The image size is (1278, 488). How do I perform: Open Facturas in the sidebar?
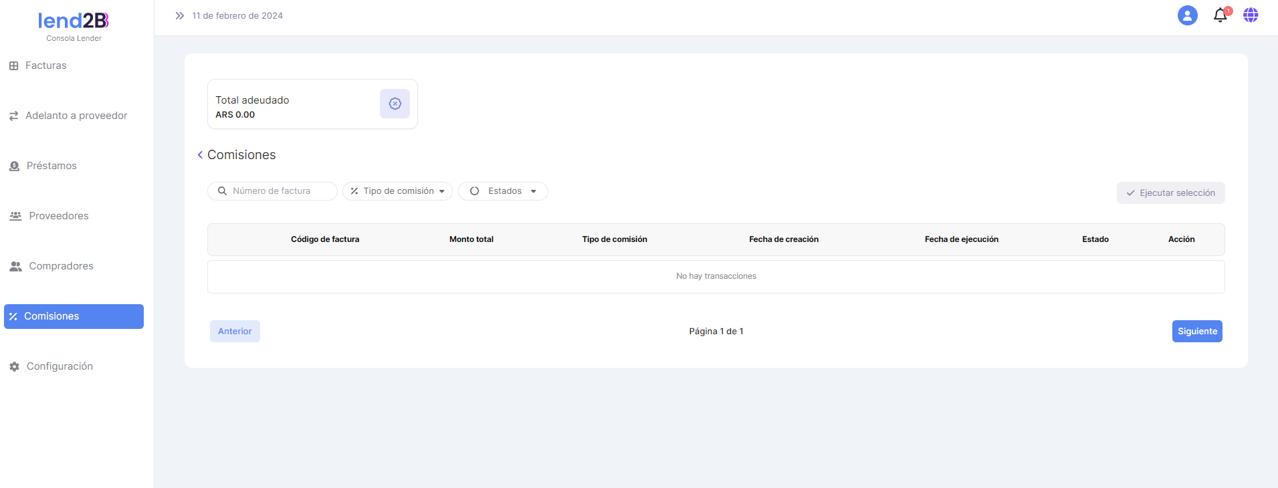click(x=45, y=66)
